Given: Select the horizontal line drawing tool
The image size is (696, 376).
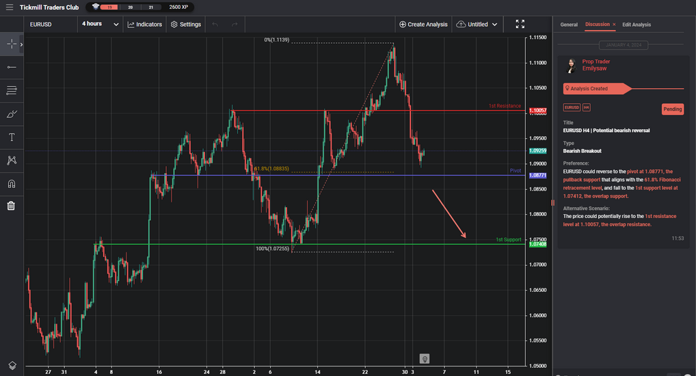Looking at the screenshot, I should click(12, 67).
